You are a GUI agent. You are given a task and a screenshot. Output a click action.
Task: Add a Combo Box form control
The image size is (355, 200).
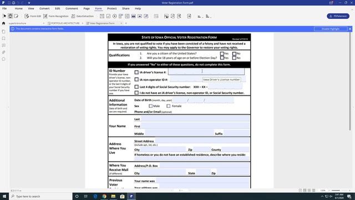tap(121, 16)
